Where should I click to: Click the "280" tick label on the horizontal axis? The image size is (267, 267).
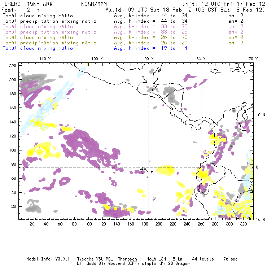[215, 224]
